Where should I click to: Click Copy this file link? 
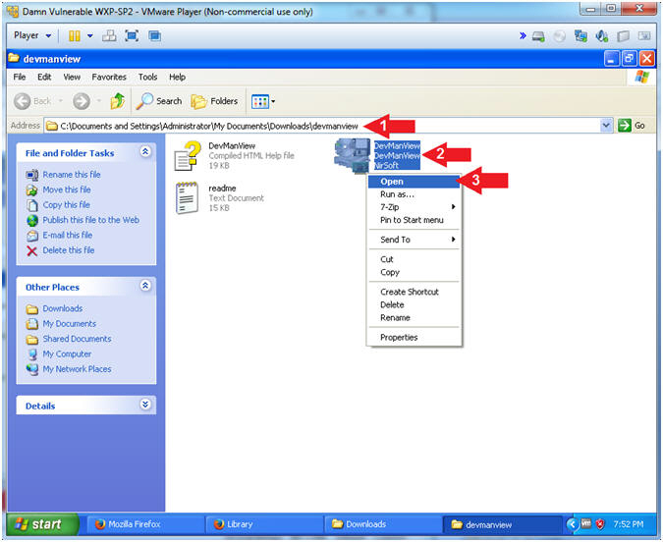click(67, 204)
